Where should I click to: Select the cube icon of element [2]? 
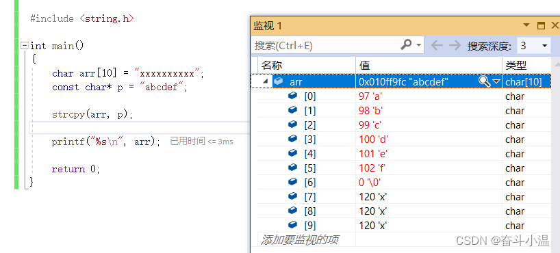click(x=292, y=124)
